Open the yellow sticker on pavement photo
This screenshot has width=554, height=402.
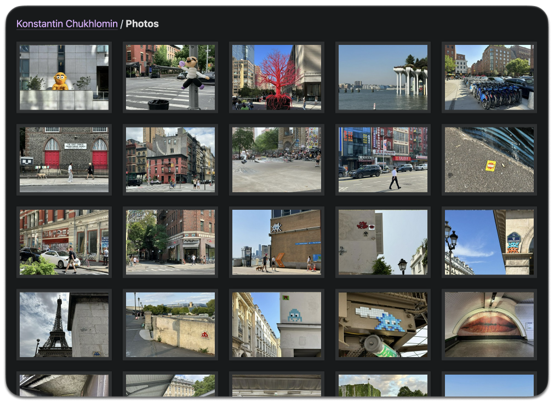pos(489,160)
